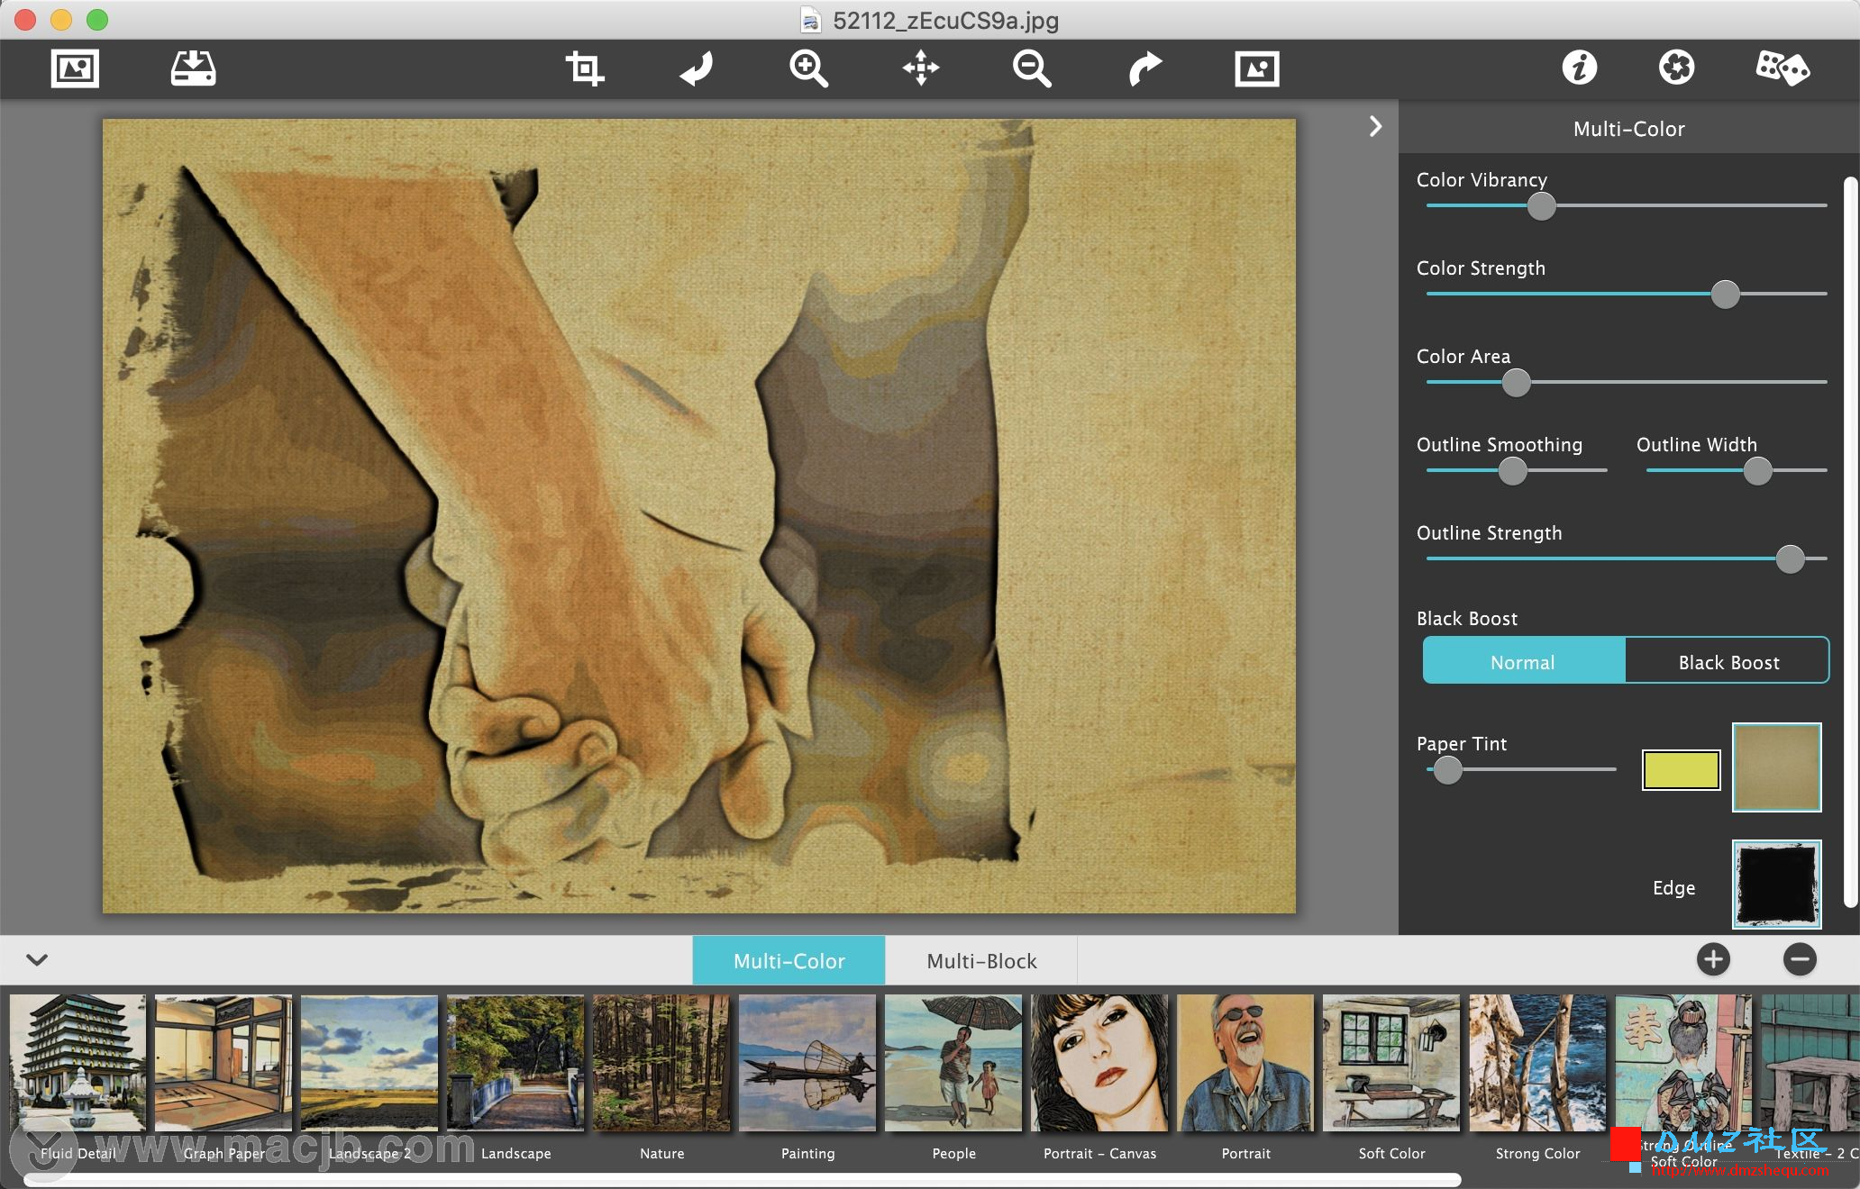Viewport: 1860px width, 1189px height.
Task: Adjust the Color Strength slider
Action: [1725, 294]
